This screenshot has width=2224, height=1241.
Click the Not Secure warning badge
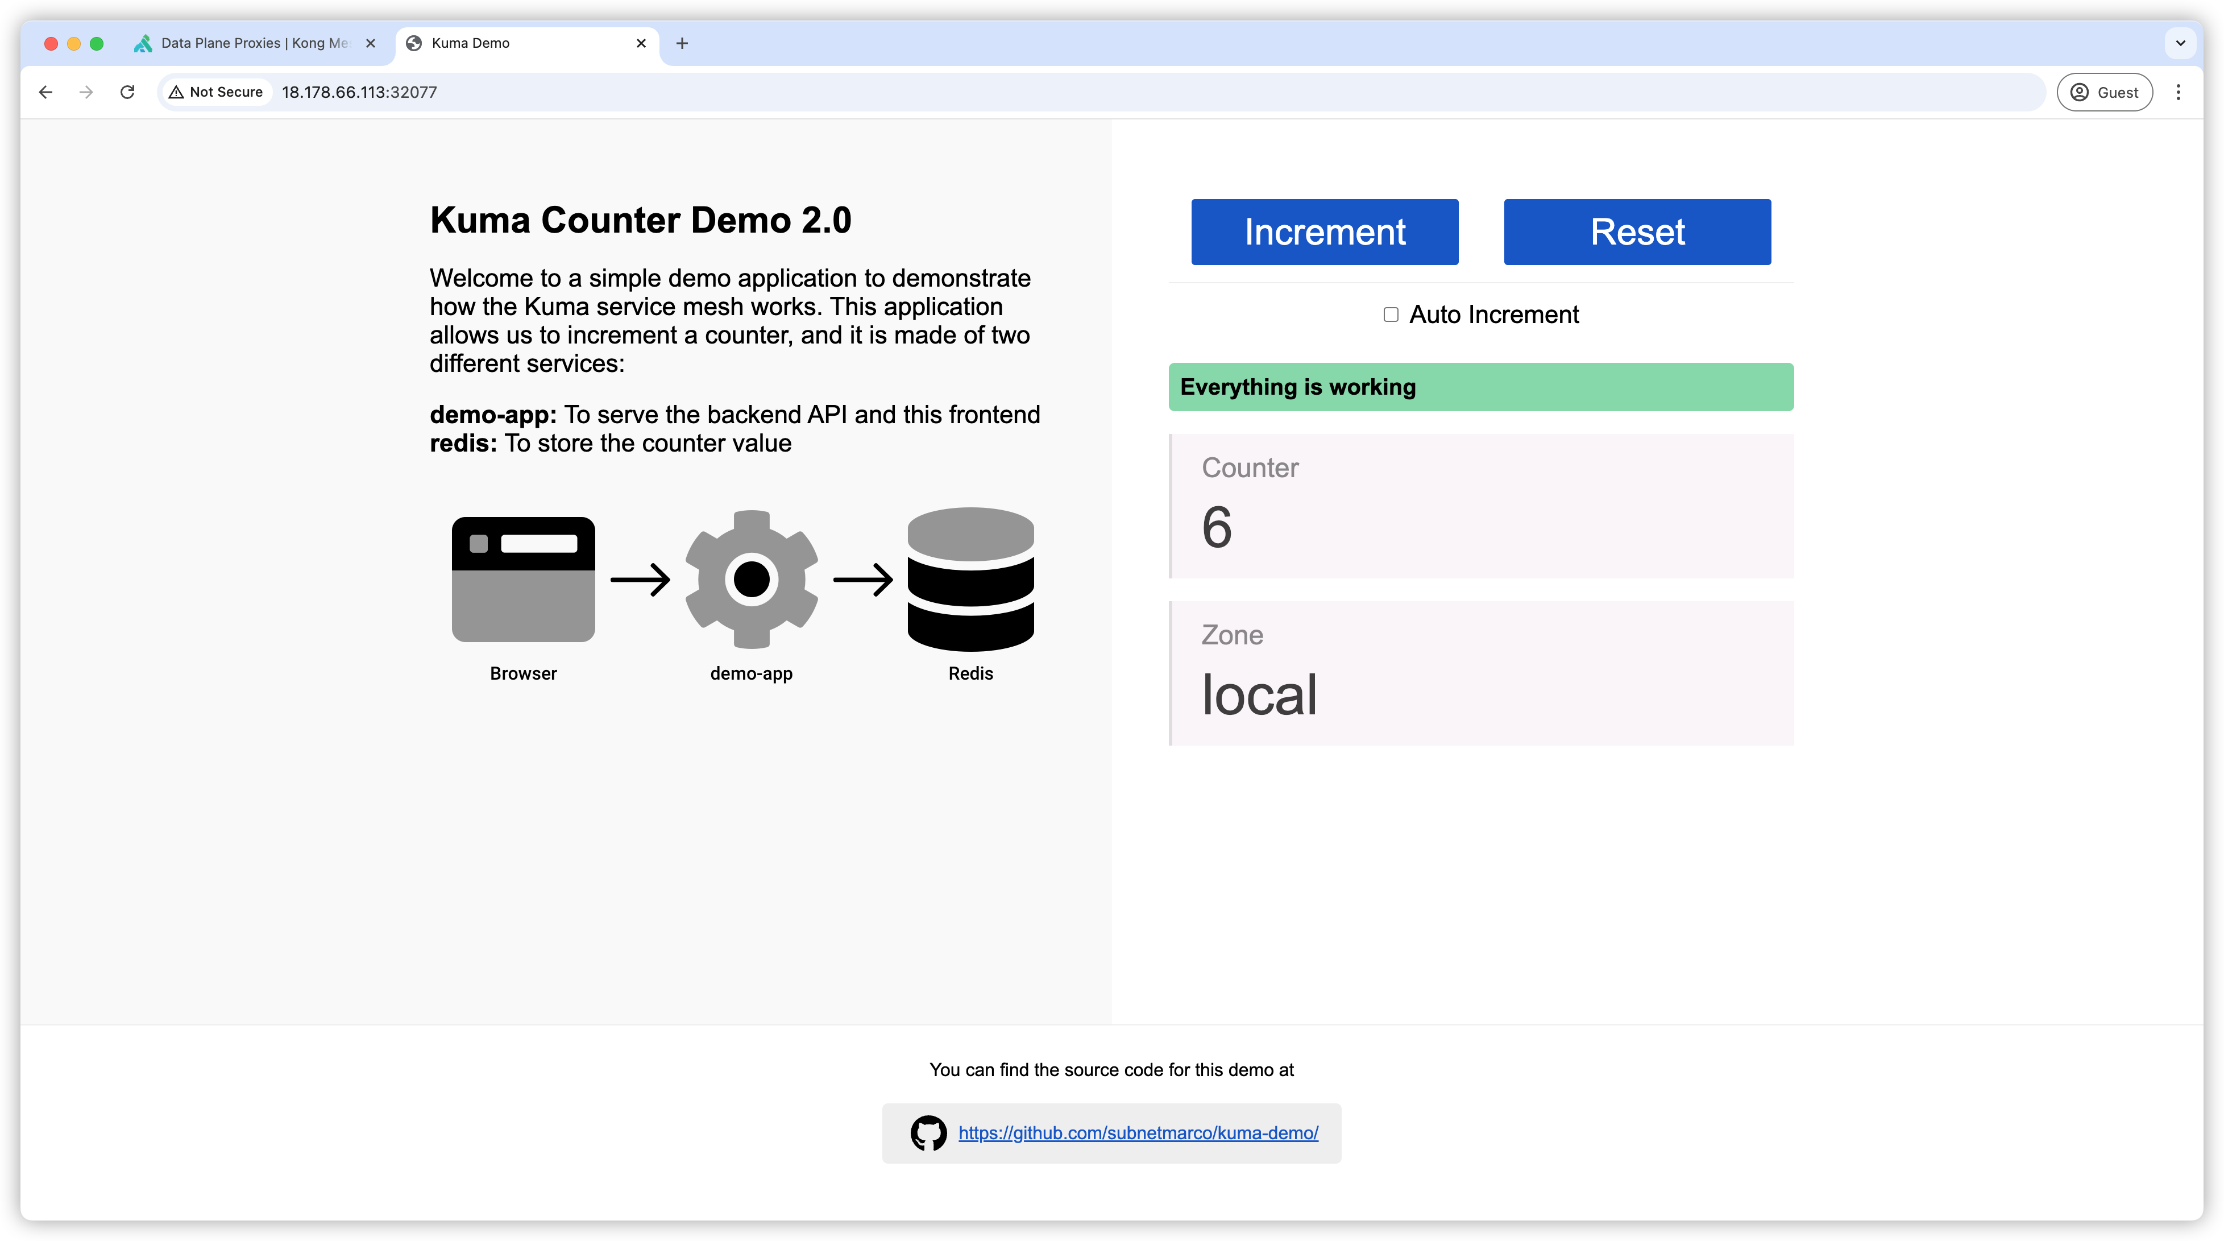tap(216, 92)
